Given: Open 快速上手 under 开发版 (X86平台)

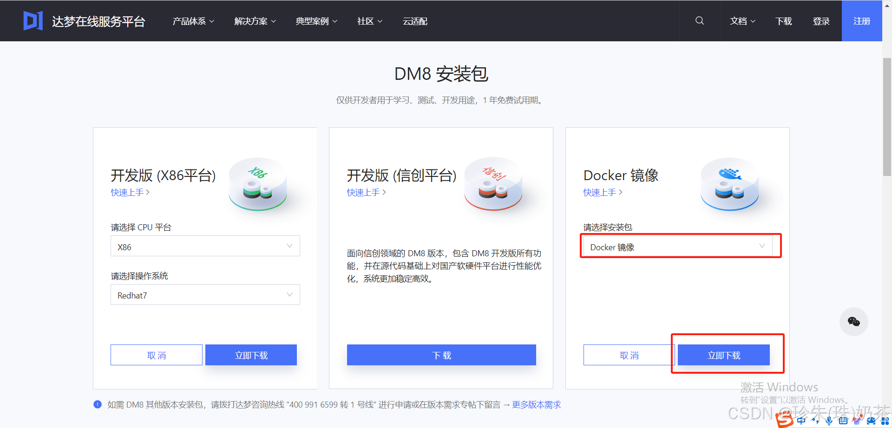Looking at the screenshot, I should 130,192.
